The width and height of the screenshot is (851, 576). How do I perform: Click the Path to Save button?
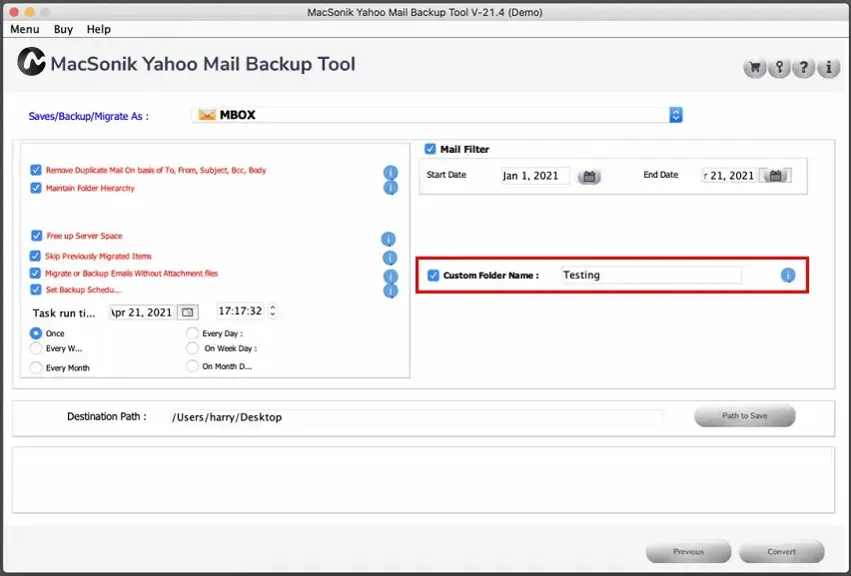tap(745, 416)
